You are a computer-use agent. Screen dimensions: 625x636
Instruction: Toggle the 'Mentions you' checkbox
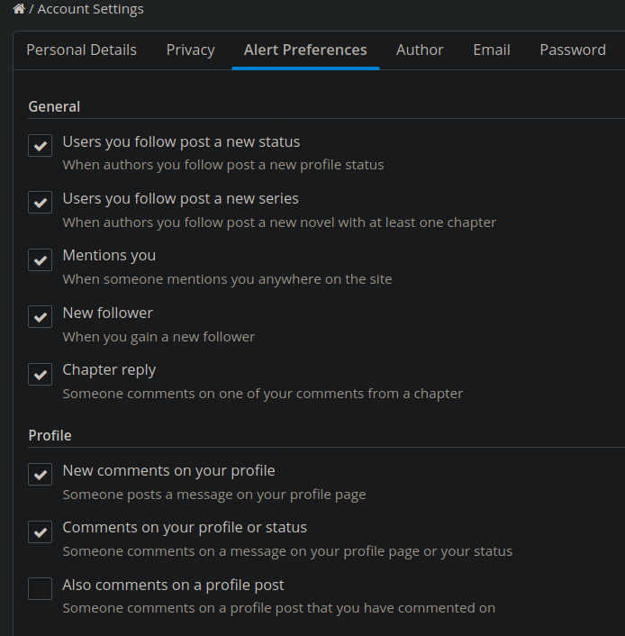[x=41, y=259]
